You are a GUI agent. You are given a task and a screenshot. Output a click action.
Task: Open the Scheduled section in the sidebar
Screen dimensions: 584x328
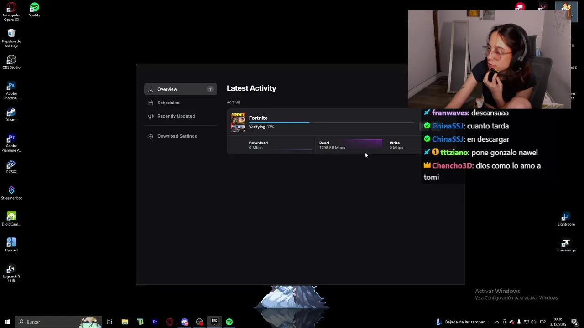click(x=180, y=102)
